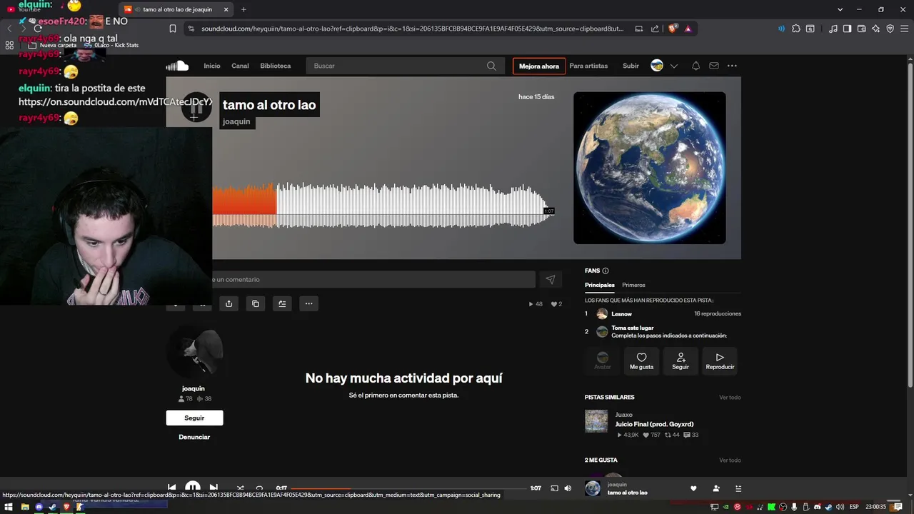
Task: Open Para artistas link
Action: [x=588, y=66]
